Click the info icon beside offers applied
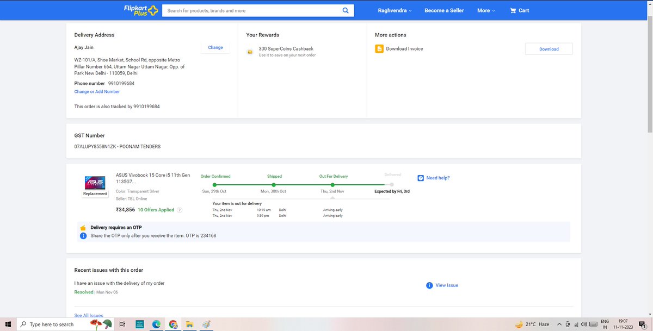 click(180, 210)
